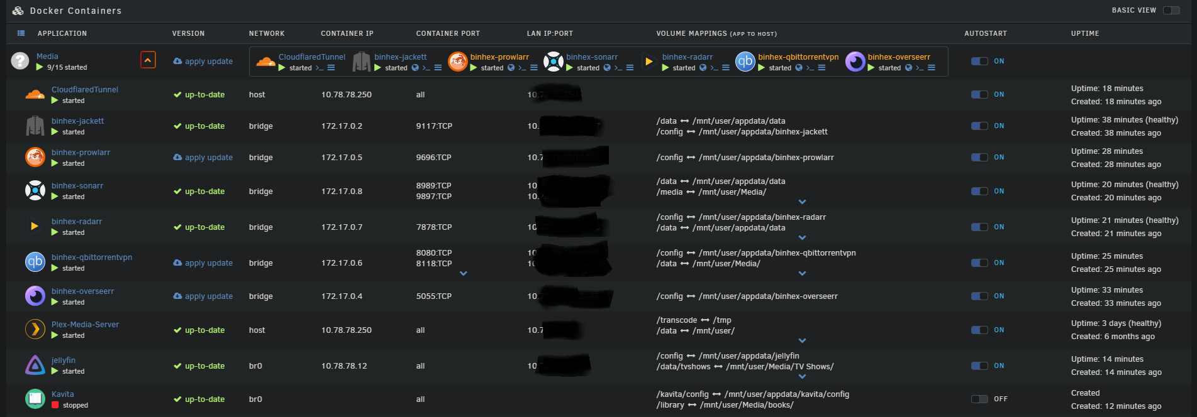Screen dimensions: 1197x417
Task: Apply update for the Media folder
Action: pyautogui.click(x=203, y=61)
